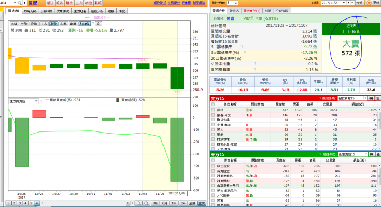Click help icon in 賣方15 header

pyautogui.click(x=320, y=154)
